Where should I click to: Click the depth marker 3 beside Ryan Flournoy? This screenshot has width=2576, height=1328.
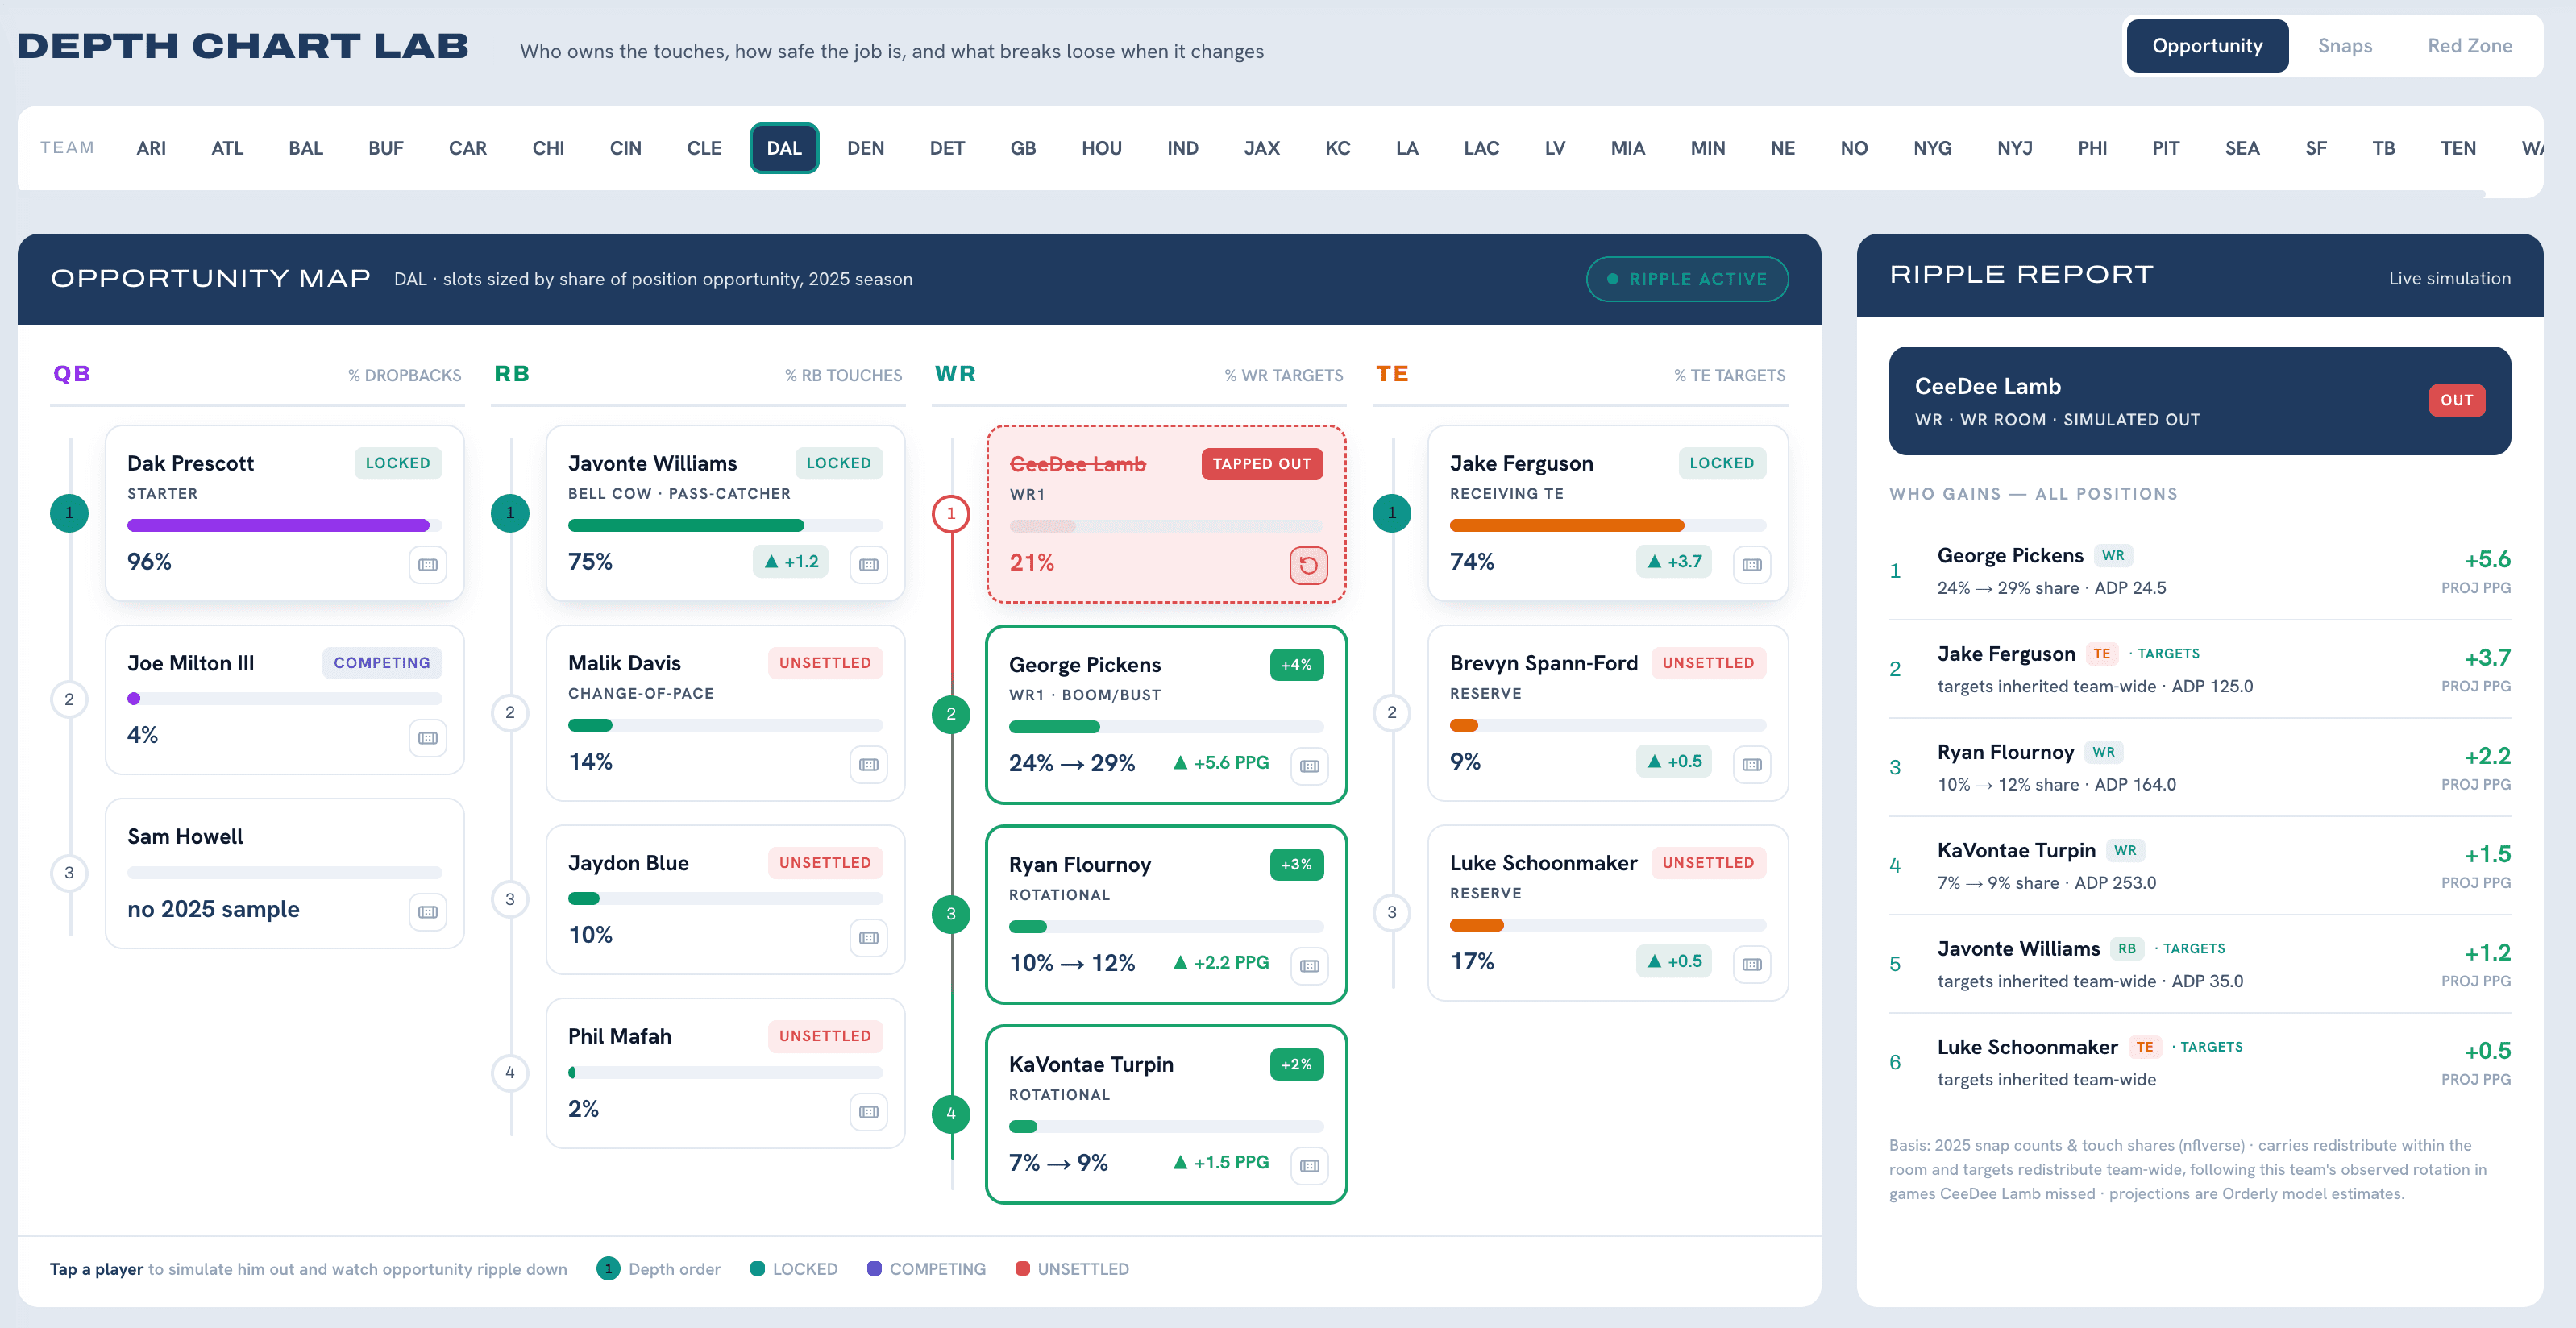[x=951, y=914]
